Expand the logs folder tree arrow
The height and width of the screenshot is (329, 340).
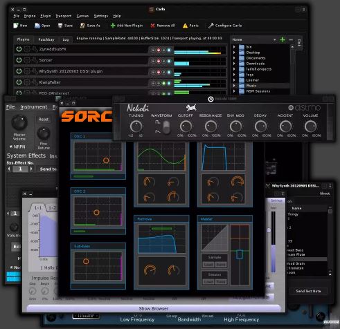pos(234,75)
